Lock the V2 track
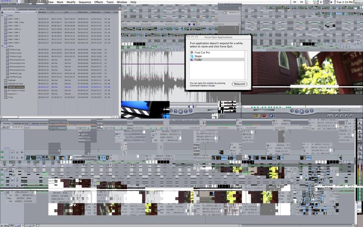 tap(17, 152)
